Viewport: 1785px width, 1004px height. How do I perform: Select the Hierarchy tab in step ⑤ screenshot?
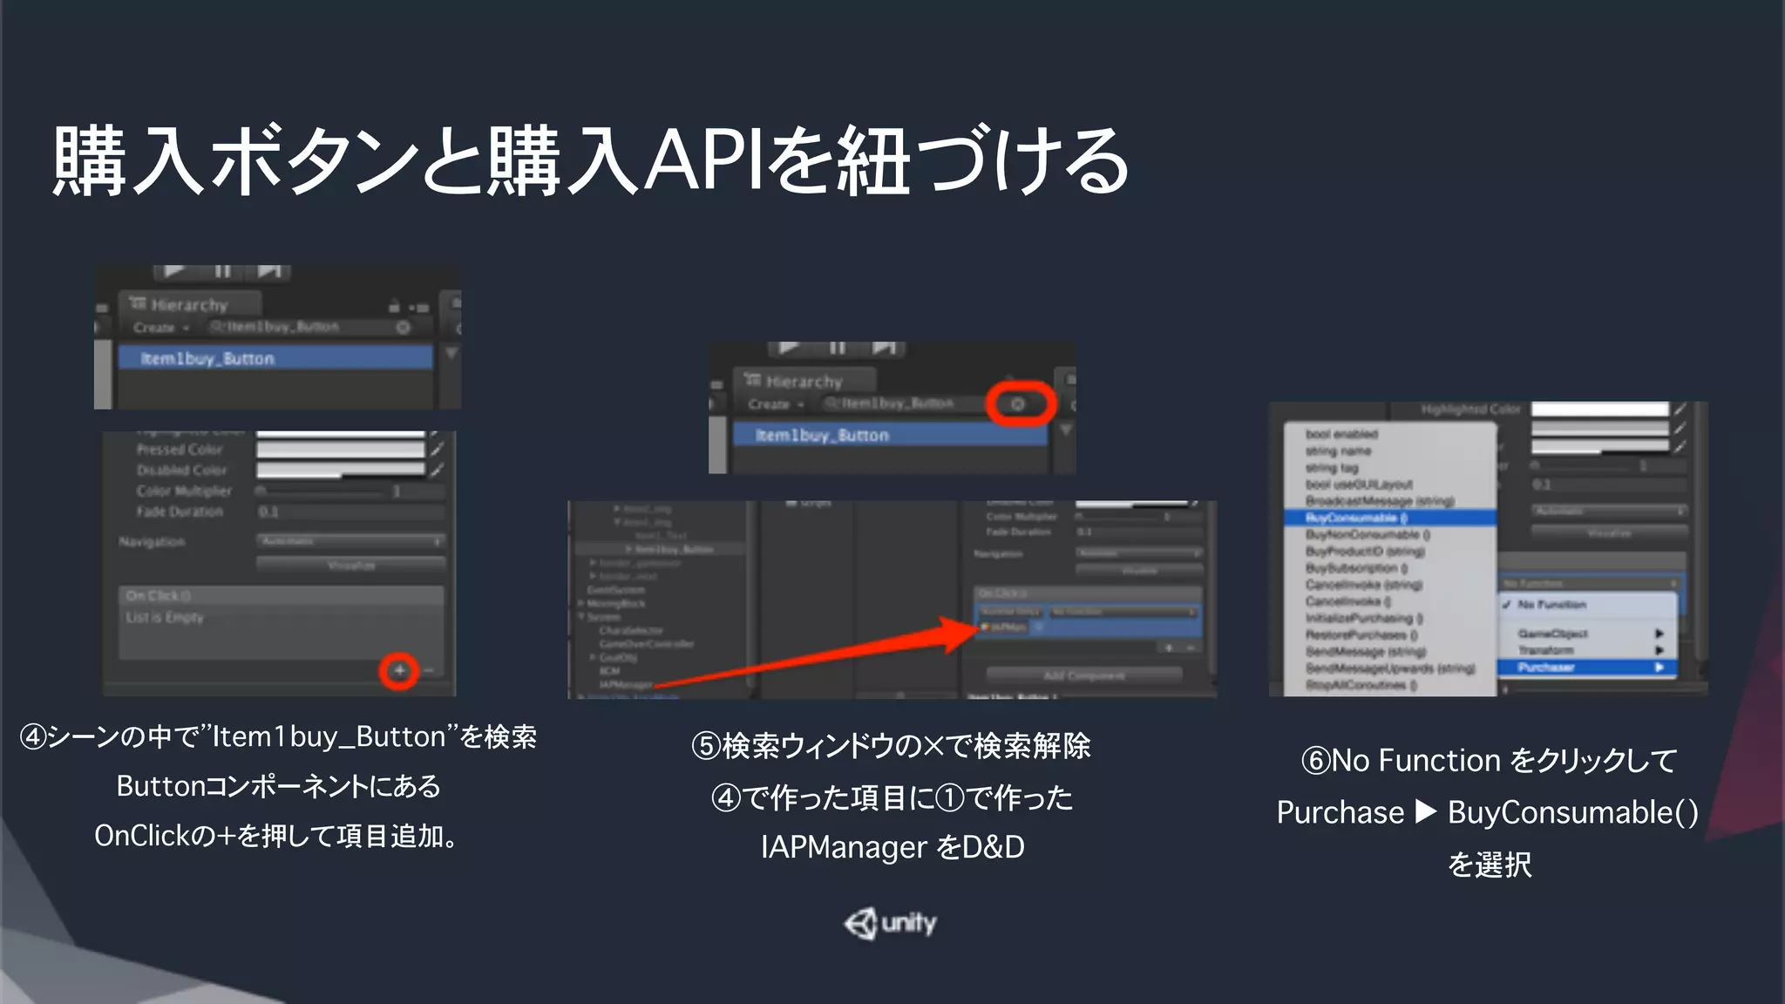804,381
